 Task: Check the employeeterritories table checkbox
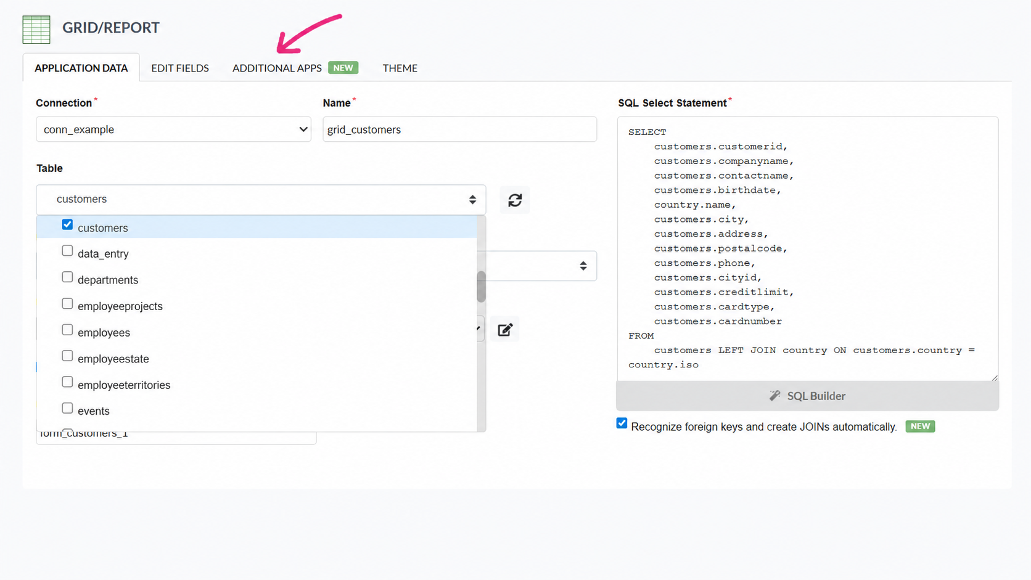[67, 382]
